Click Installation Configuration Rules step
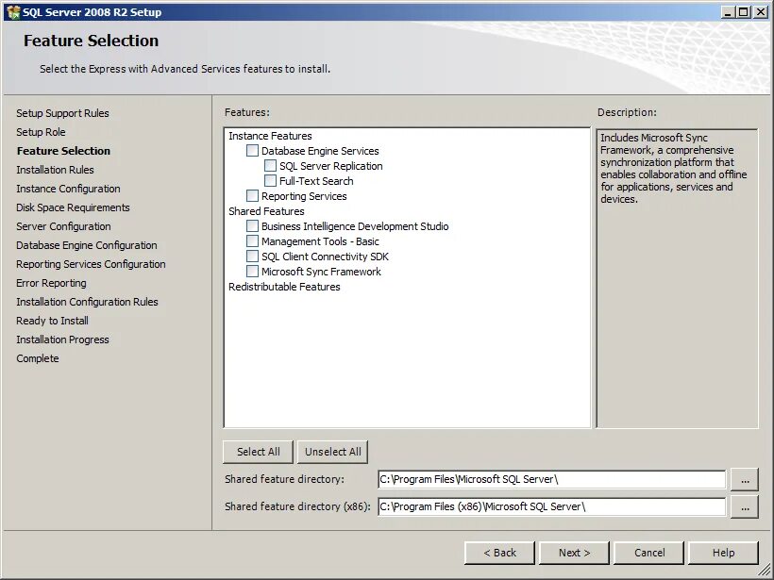774x580 pixels. [x=88, y=302]
